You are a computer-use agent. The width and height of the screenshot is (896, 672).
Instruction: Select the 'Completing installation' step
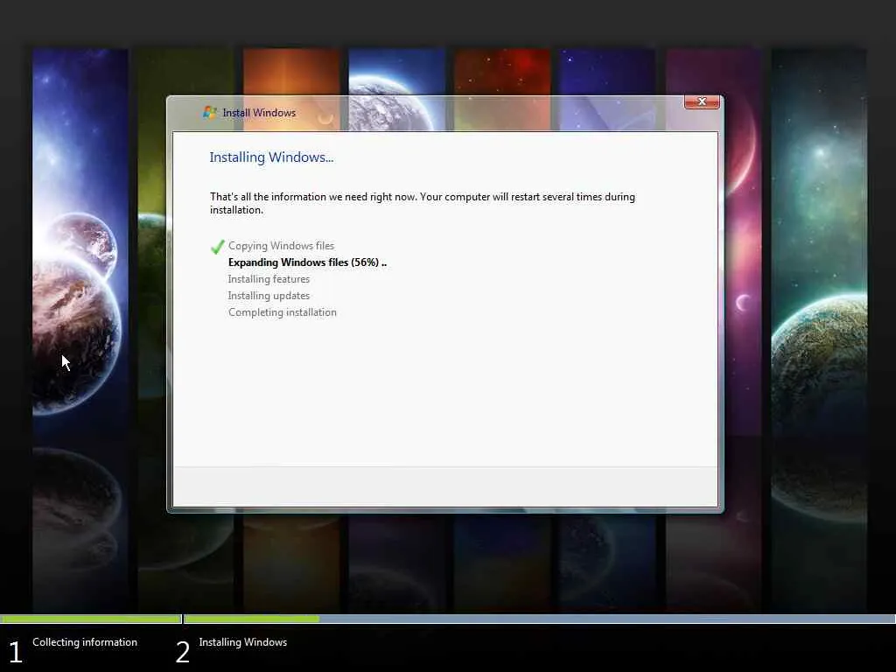click(x=283, y=312)
